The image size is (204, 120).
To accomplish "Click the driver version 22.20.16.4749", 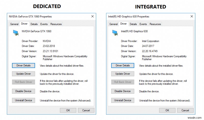I will tap(150, 51).
